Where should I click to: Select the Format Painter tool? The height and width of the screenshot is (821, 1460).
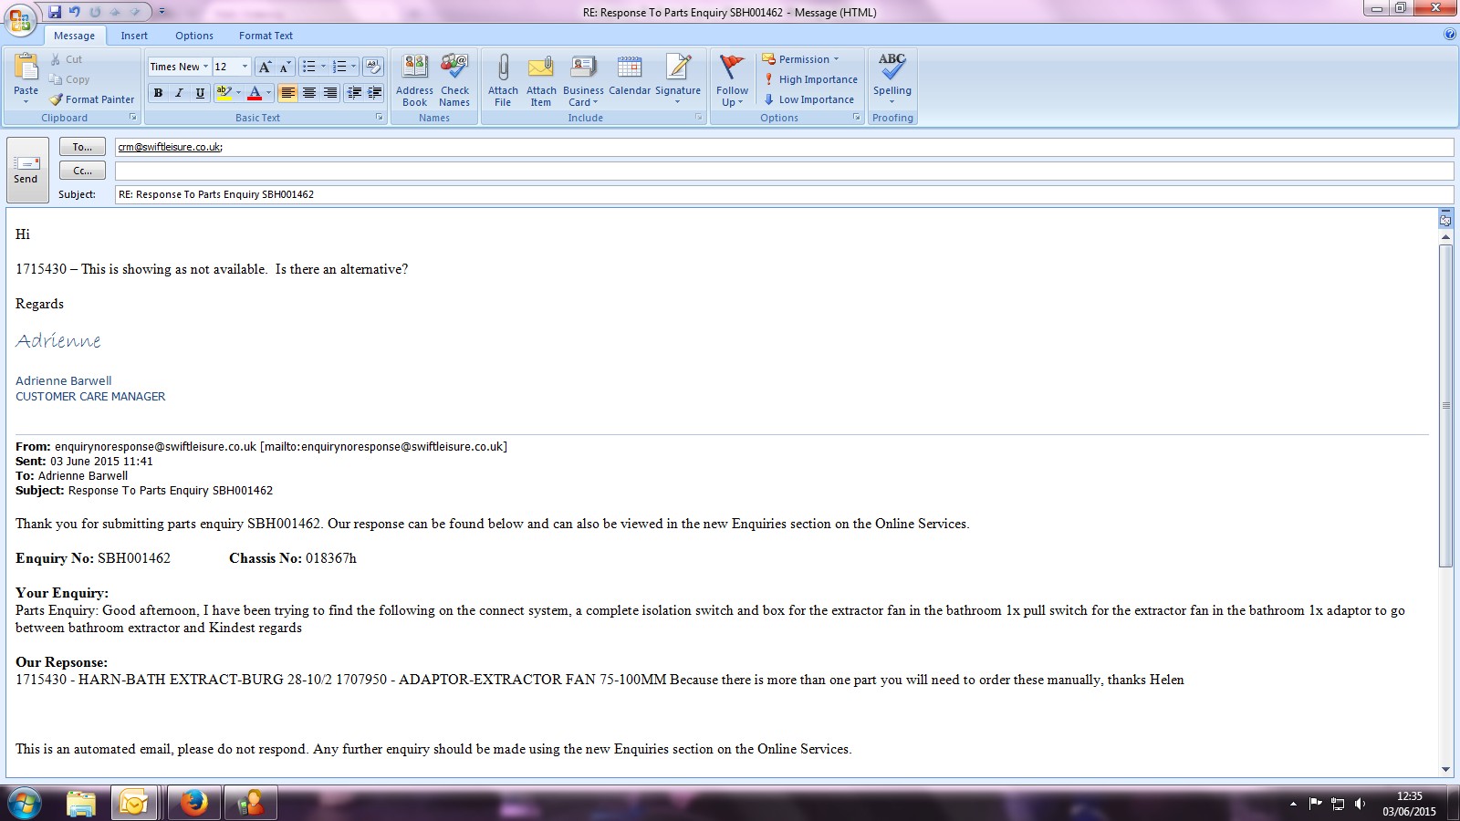click(x=92, y=99)
